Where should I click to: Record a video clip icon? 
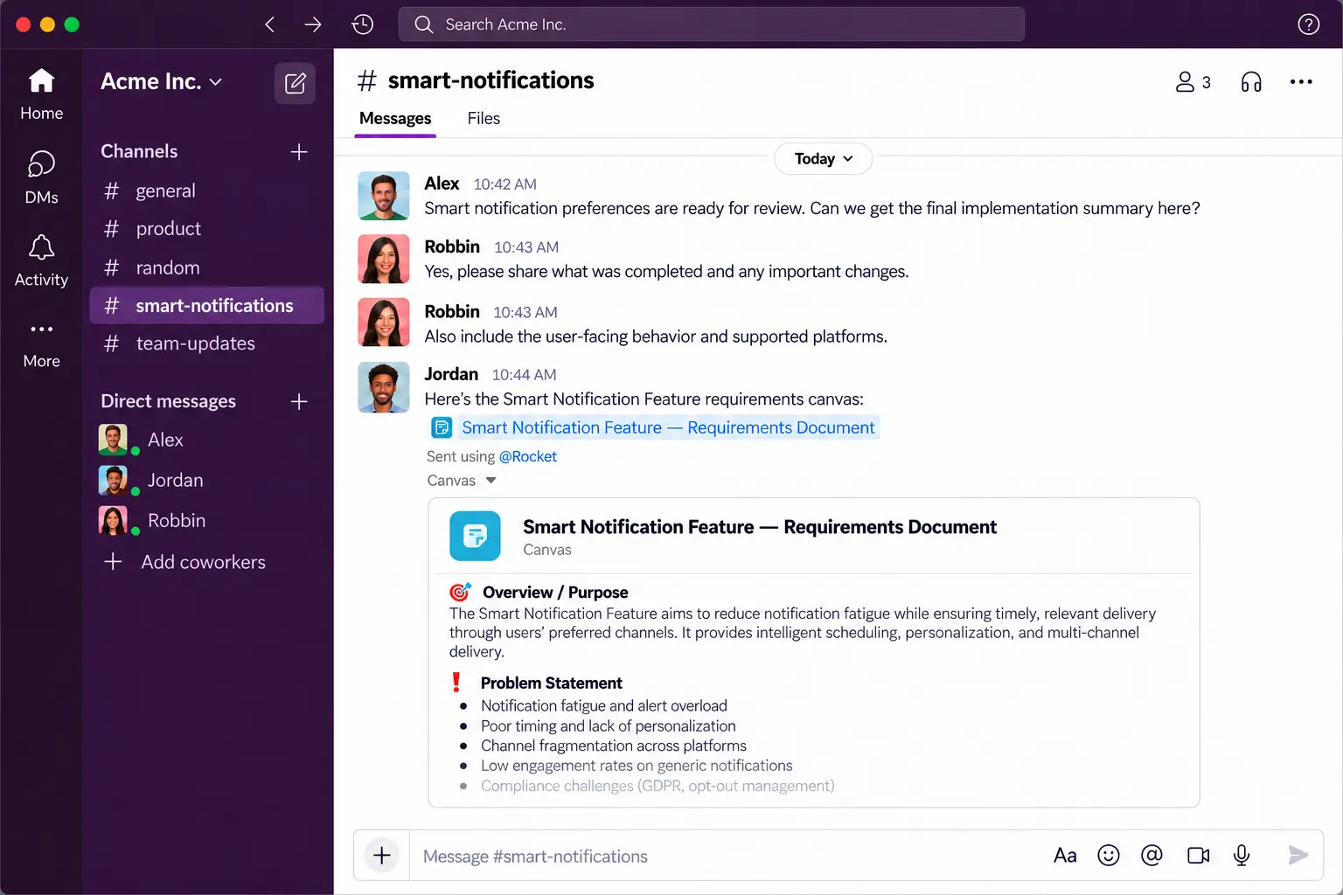click(1199, 856)
